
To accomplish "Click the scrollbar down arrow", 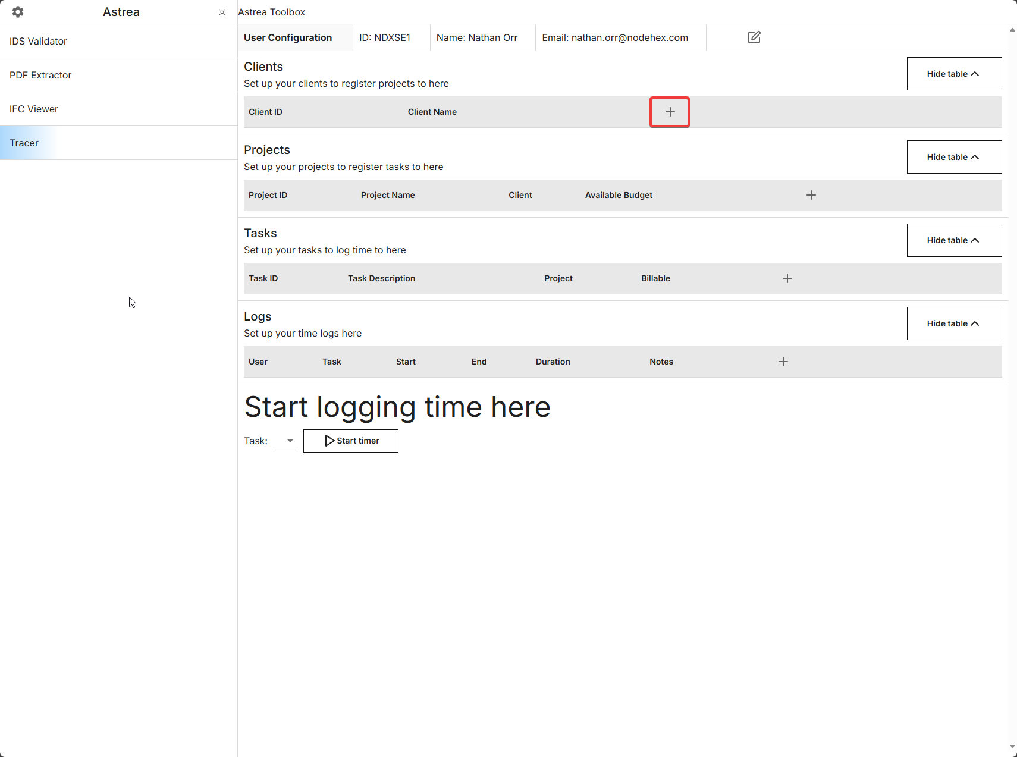I will [x=1012, y=747].
